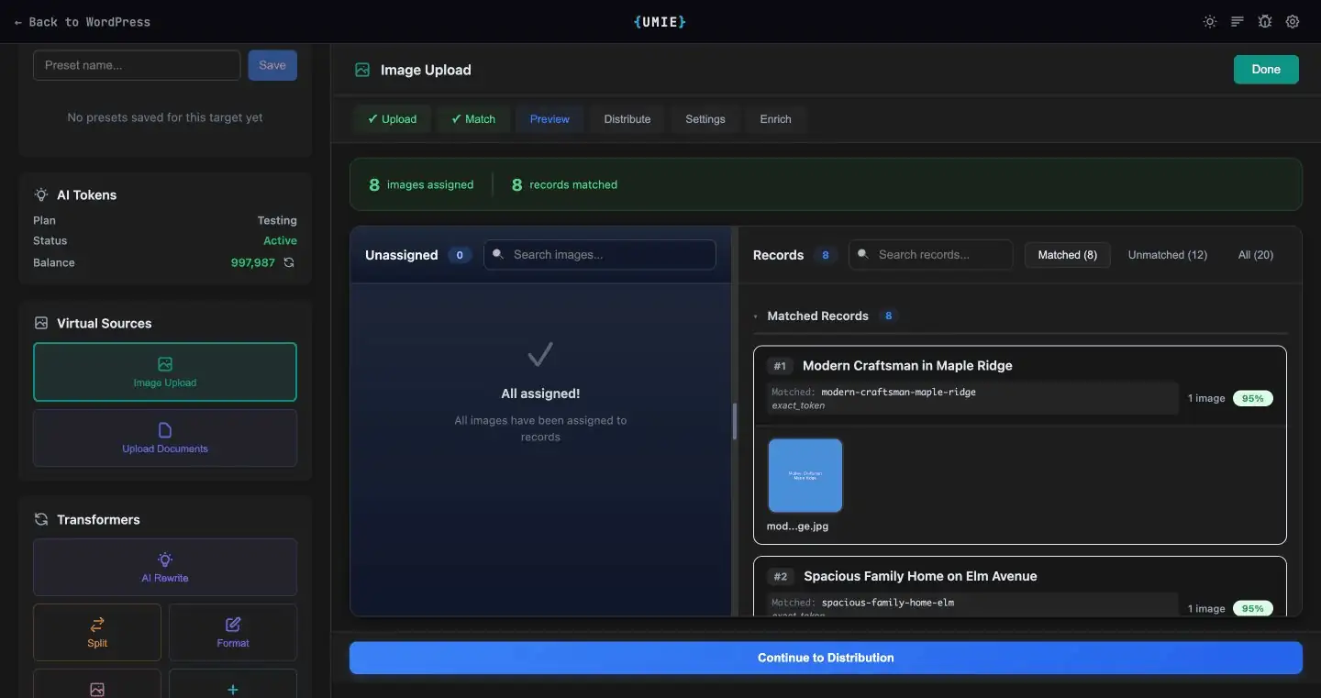Select the Image Upload virtual source
This screenshot has height=698, width=1321.
[x=165, y=371]
